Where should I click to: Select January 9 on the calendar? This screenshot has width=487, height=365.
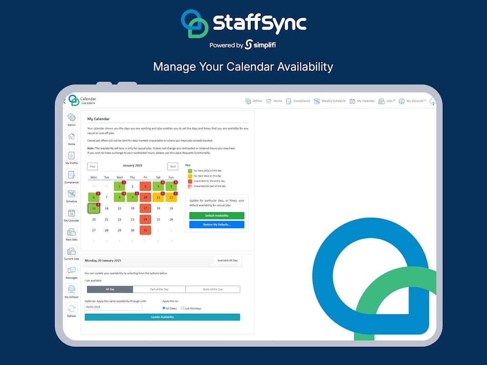(132, 197)
